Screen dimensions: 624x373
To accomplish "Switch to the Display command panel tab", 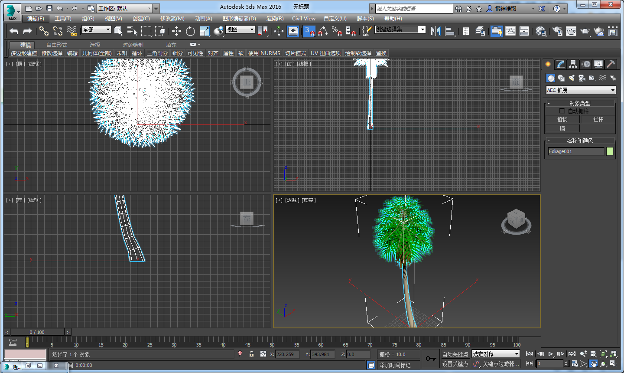I will click(x=598, y=64).
